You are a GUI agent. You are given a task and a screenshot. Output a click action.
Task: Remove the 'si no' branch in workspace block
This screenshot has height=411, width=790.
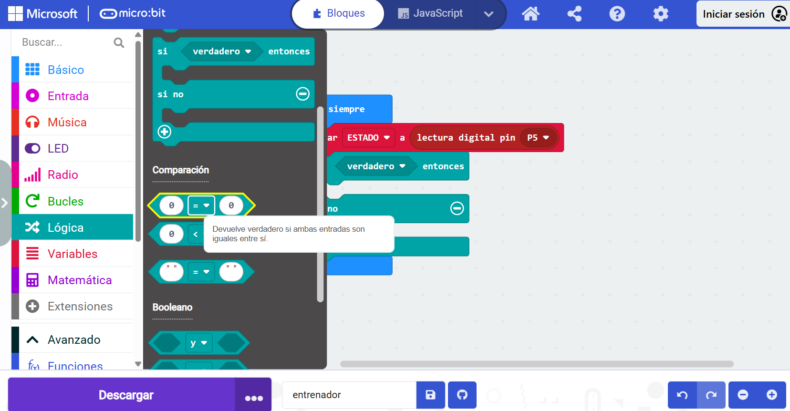click(x=457, y=208)
